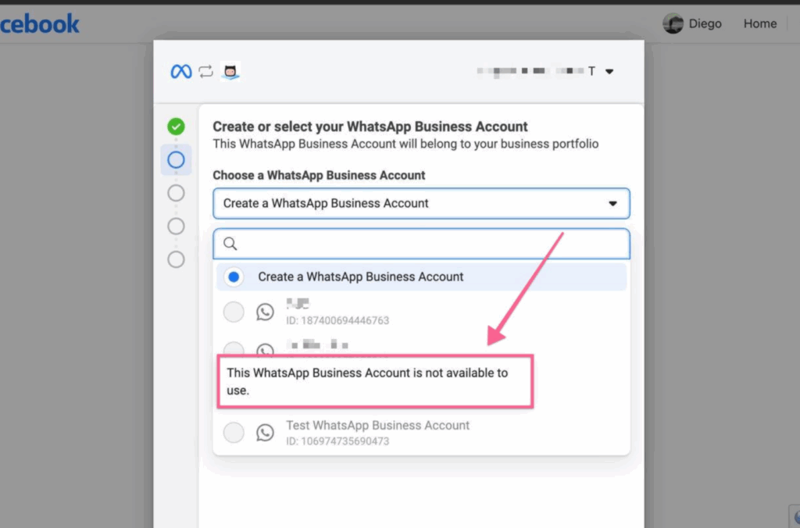Open Diego profile in top bar
The height and width of the screenshot is (528, 800).
click(x=705, y=23)
